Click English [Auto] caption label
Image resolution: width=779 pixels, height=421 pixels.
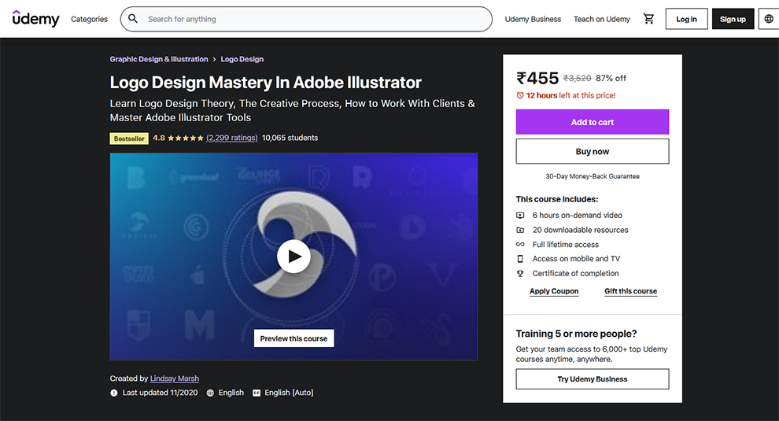[289, 393]
